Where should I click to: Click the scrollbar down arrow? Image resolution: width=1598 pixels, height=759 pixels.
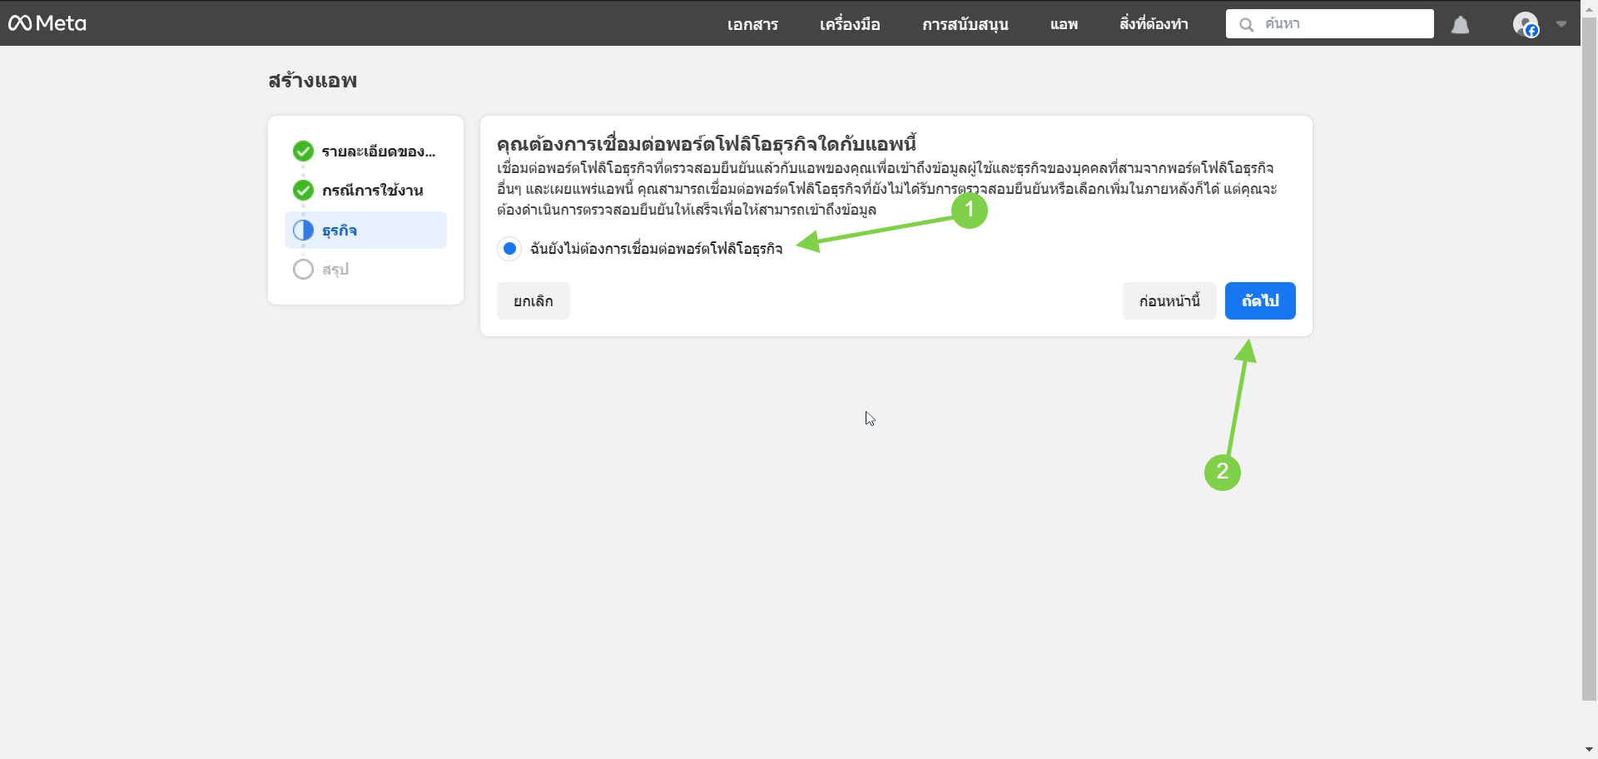pyautogui.click(x=1589, y=750)
